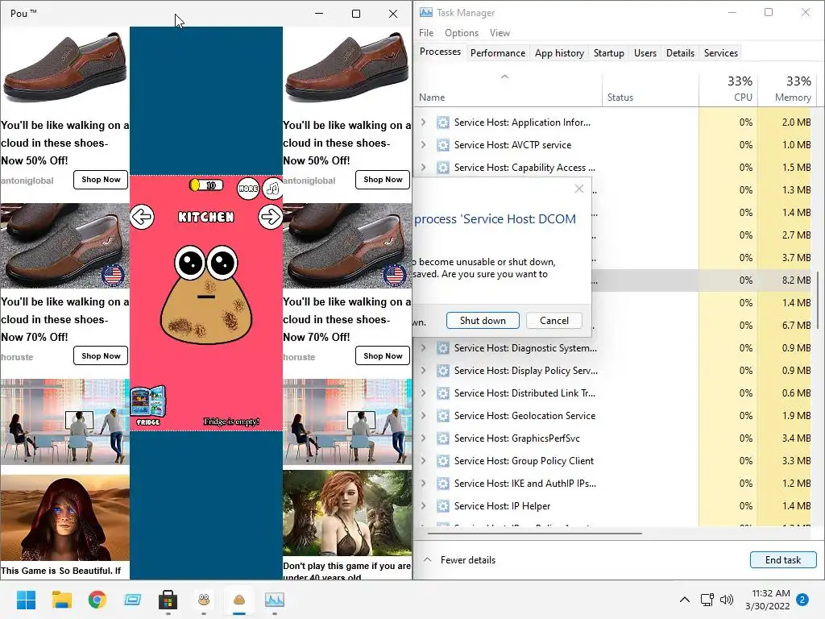Open the hooded woman game ad thumbnail

(64, 517)
